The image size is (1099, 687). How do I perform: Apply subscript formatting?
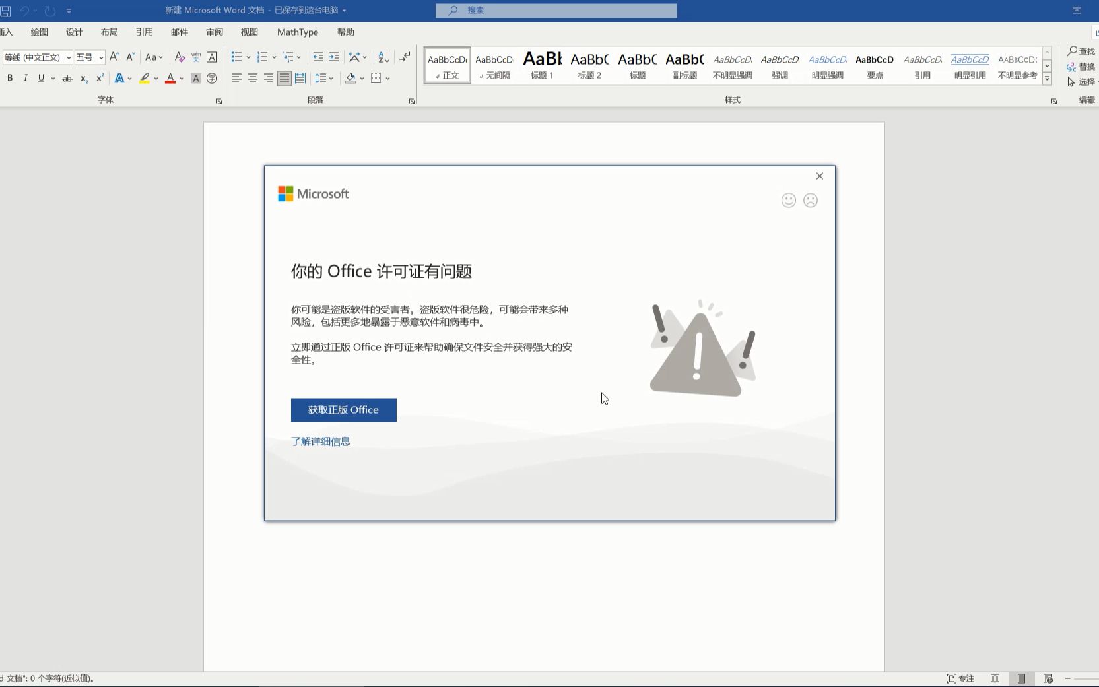pos(84,79)
